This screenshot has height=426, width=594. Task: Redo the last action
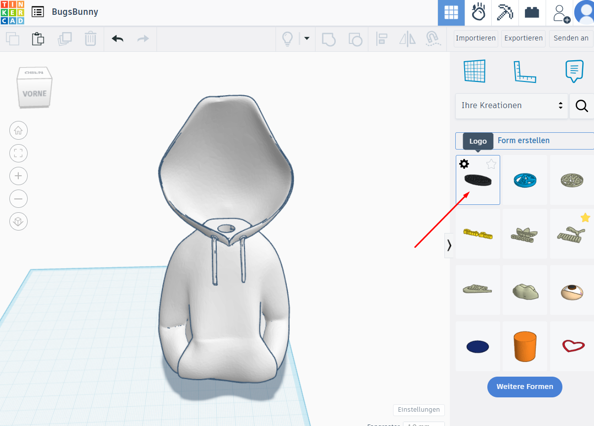[x=143, y=39]
